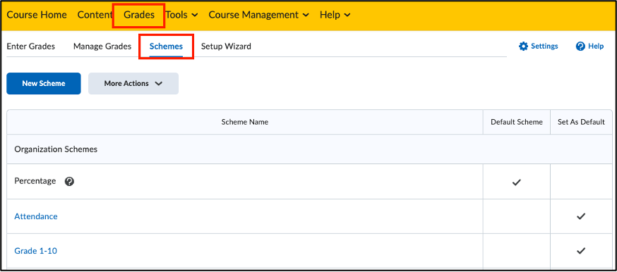Set Attendance scheme as default checkmark
Viewport: 617px width, 272px height.
pos(581,216)
